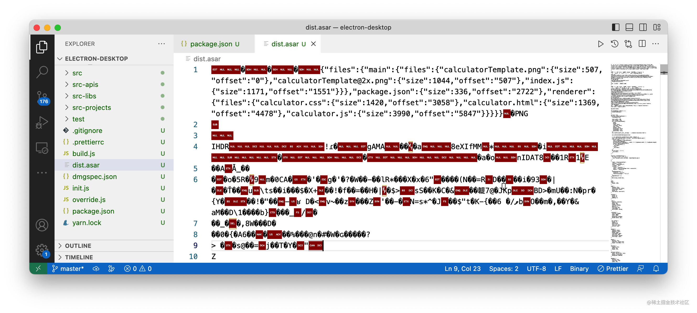Open .prettierrc file

(114, 142)
